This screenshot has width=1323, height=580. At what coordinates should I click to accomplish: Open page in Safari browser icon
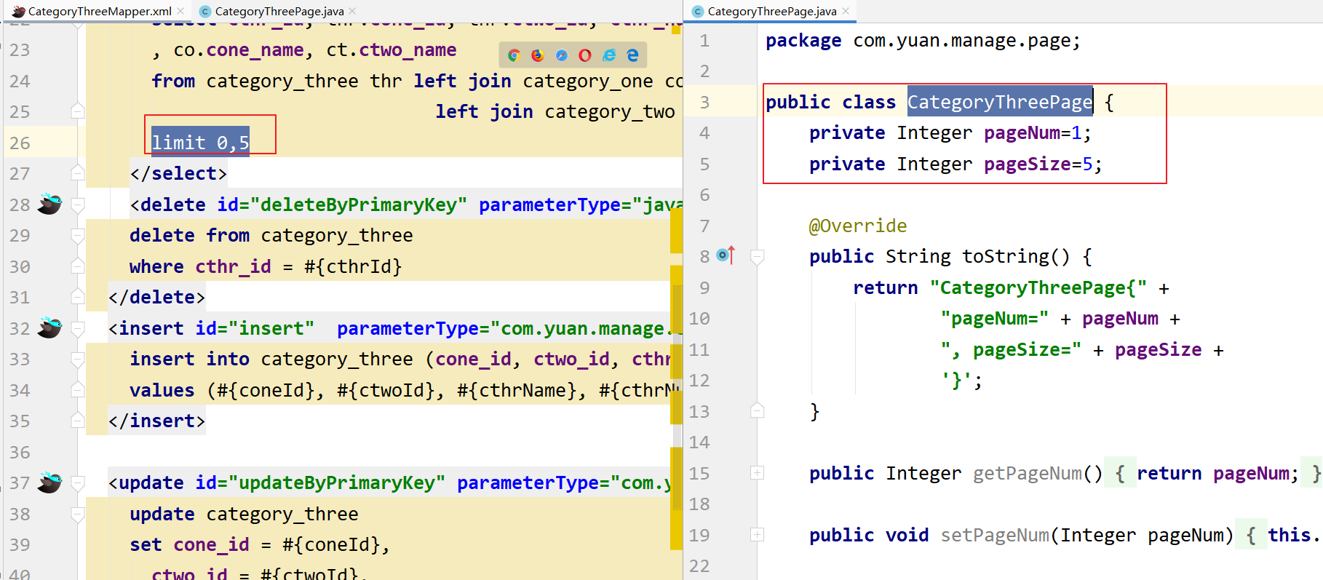561,55
